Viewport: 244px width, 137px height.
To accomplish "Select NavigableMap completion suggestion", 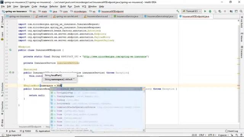I will pos(96,93).
